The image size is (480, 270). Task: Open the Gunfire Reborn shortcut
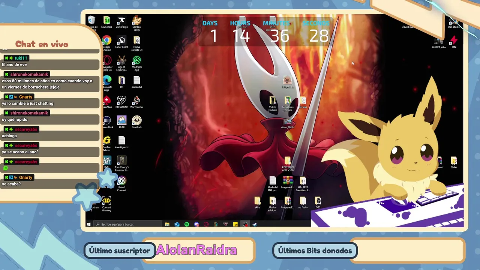pyautogui.click(x=106, y=144)
